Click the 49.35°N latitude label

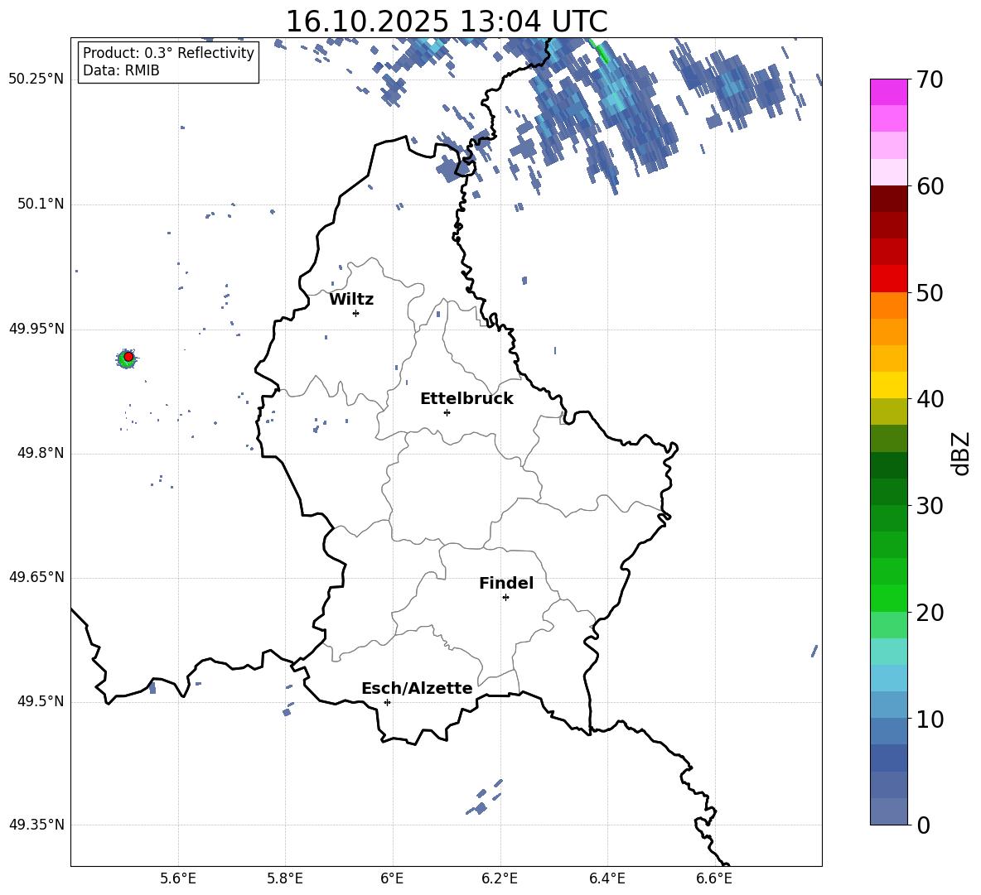click(x=36, y=825)
